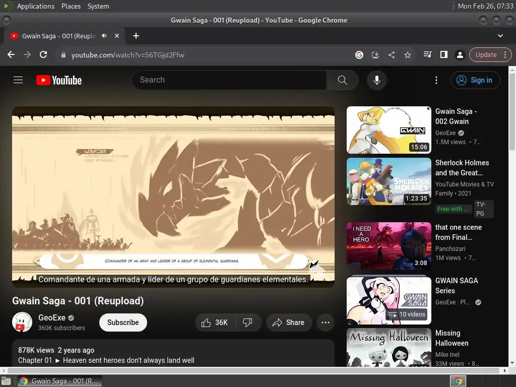Open Chrome menu three dots beside Update

click(505, 54)
